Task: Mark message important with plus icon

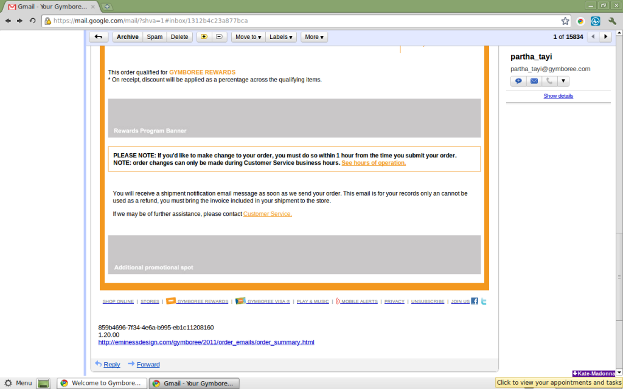Action: coord(204,37)
